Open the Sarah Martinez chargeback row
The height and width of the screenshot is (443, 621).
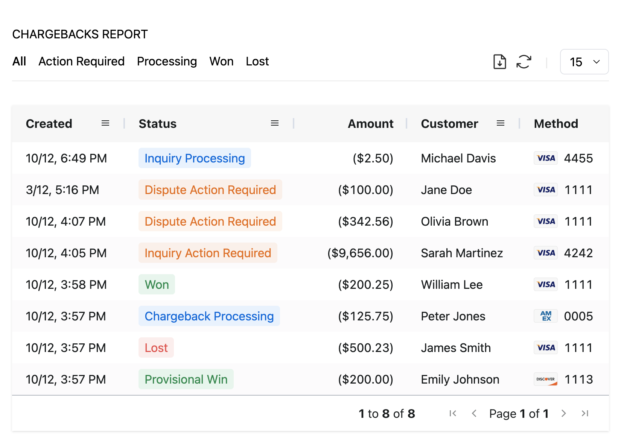(461, 253)
